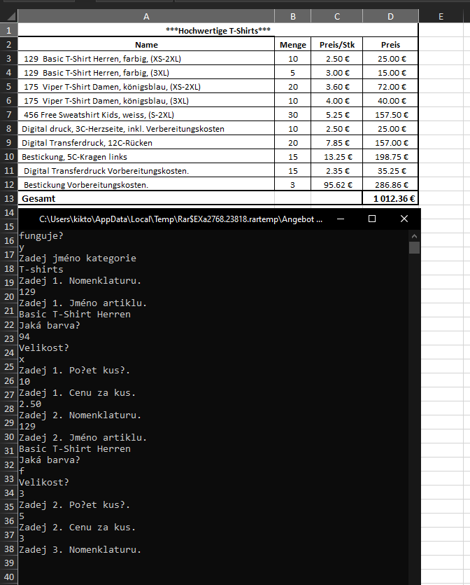Click price cell '35.25 €'
Image resolution: width=470 pixels, height=585 pixels.
pyautogui.click(x=390, y=170)
